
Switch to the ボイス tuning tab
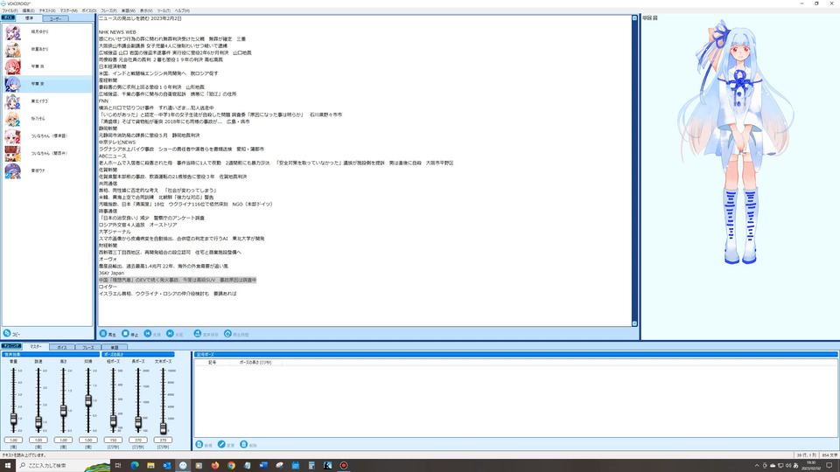point(61,347)
